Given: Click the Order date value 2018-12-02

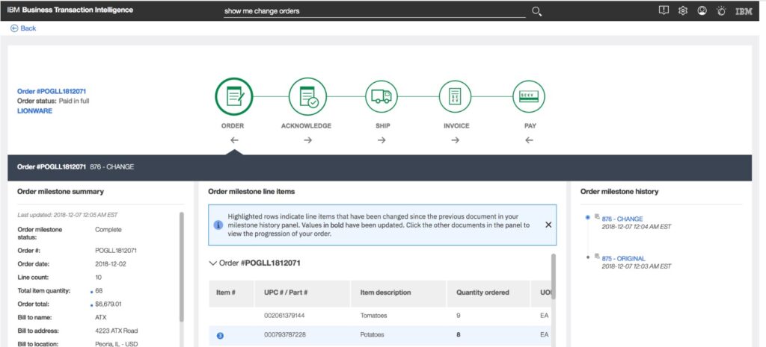Looking at the screenshot, I should coord(111,264).
